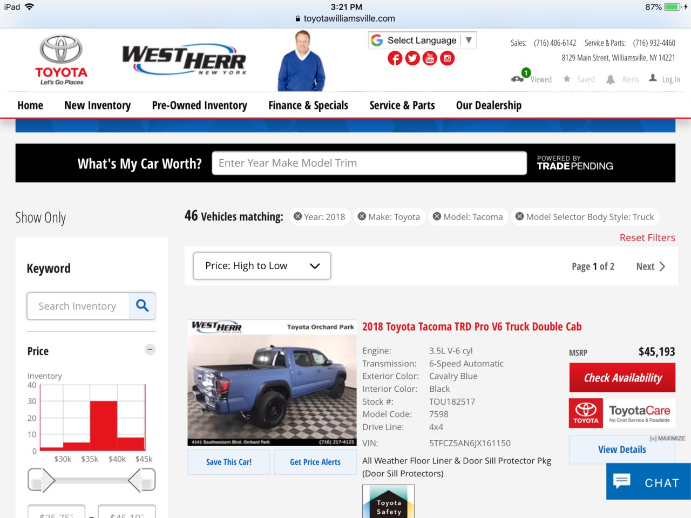Viewport: 691px width, 518px height.
Task: Click the dealer spokesperson photo
Action: (x=301, y=60)
